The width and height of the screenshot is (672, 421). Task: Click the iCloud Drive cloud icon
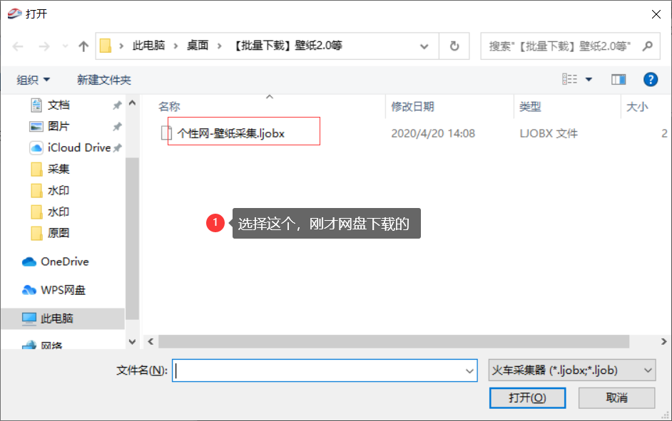(36, 147)
